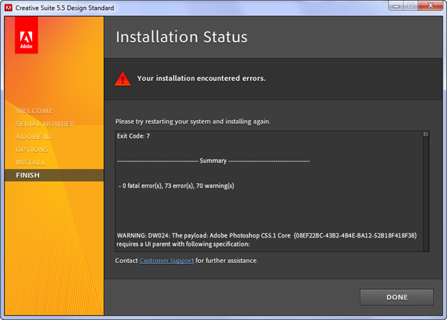Click 'Your installation encountered errors.' message
Screen dimensions: 447x320
(x=201, y=78)
